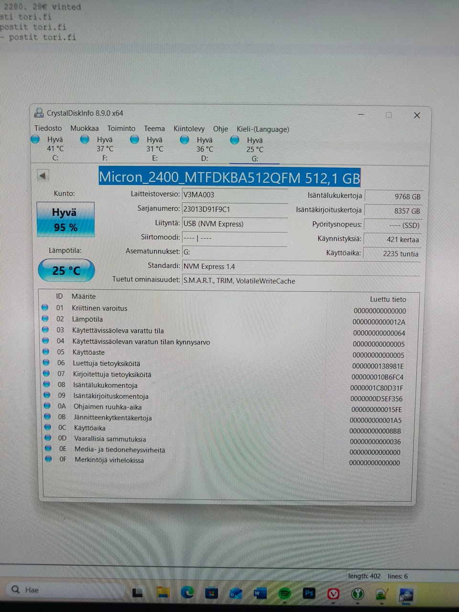The height and width of the screenshot is (612, 459).
Task: Open the Task View taskbar icon
Action: pyautogui.click(x=138, y=593)
